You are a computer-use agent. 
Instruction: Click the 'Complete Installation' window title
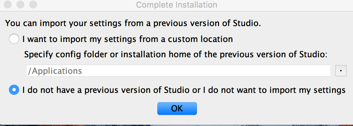coord(177,5)
